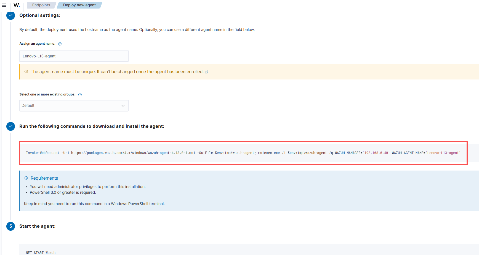Click the step 5 number badge

10,226
